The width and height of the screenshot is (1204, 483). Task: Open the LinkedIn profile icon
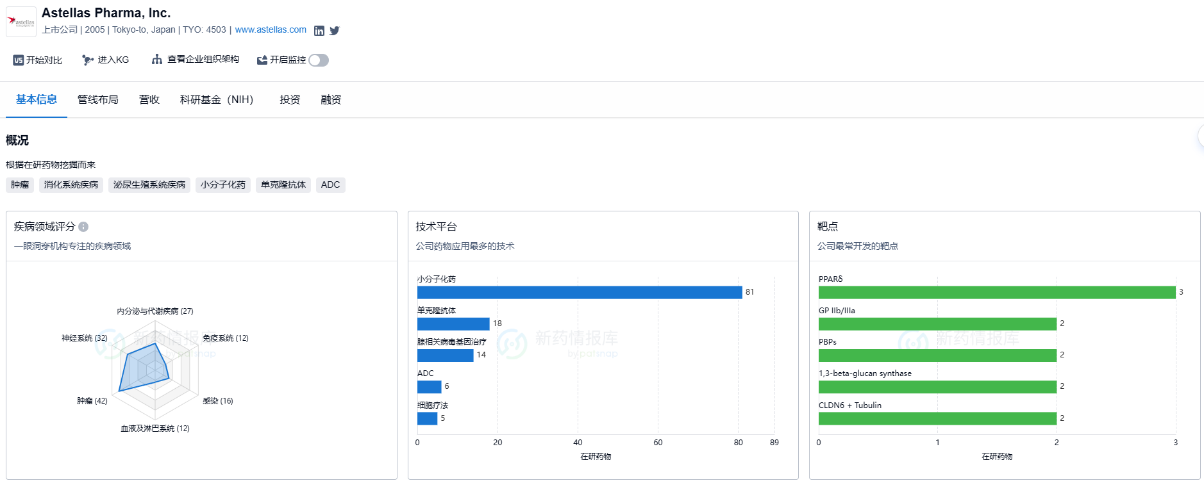click(x=319, y=31)
